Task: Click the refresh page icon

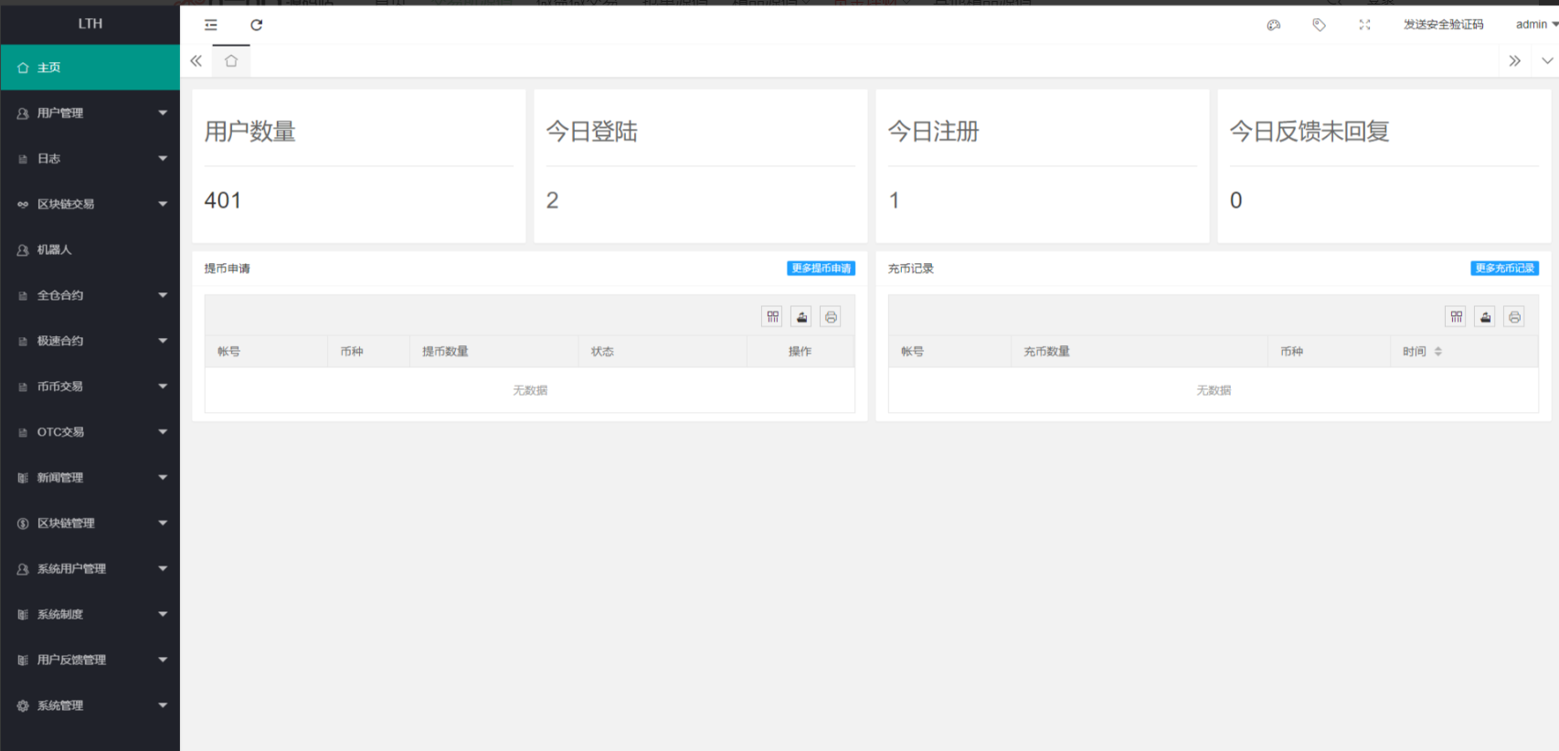Action: point(257,25)
